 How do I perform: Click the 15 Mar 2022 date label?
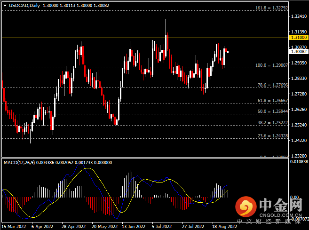tap(15, 225)
